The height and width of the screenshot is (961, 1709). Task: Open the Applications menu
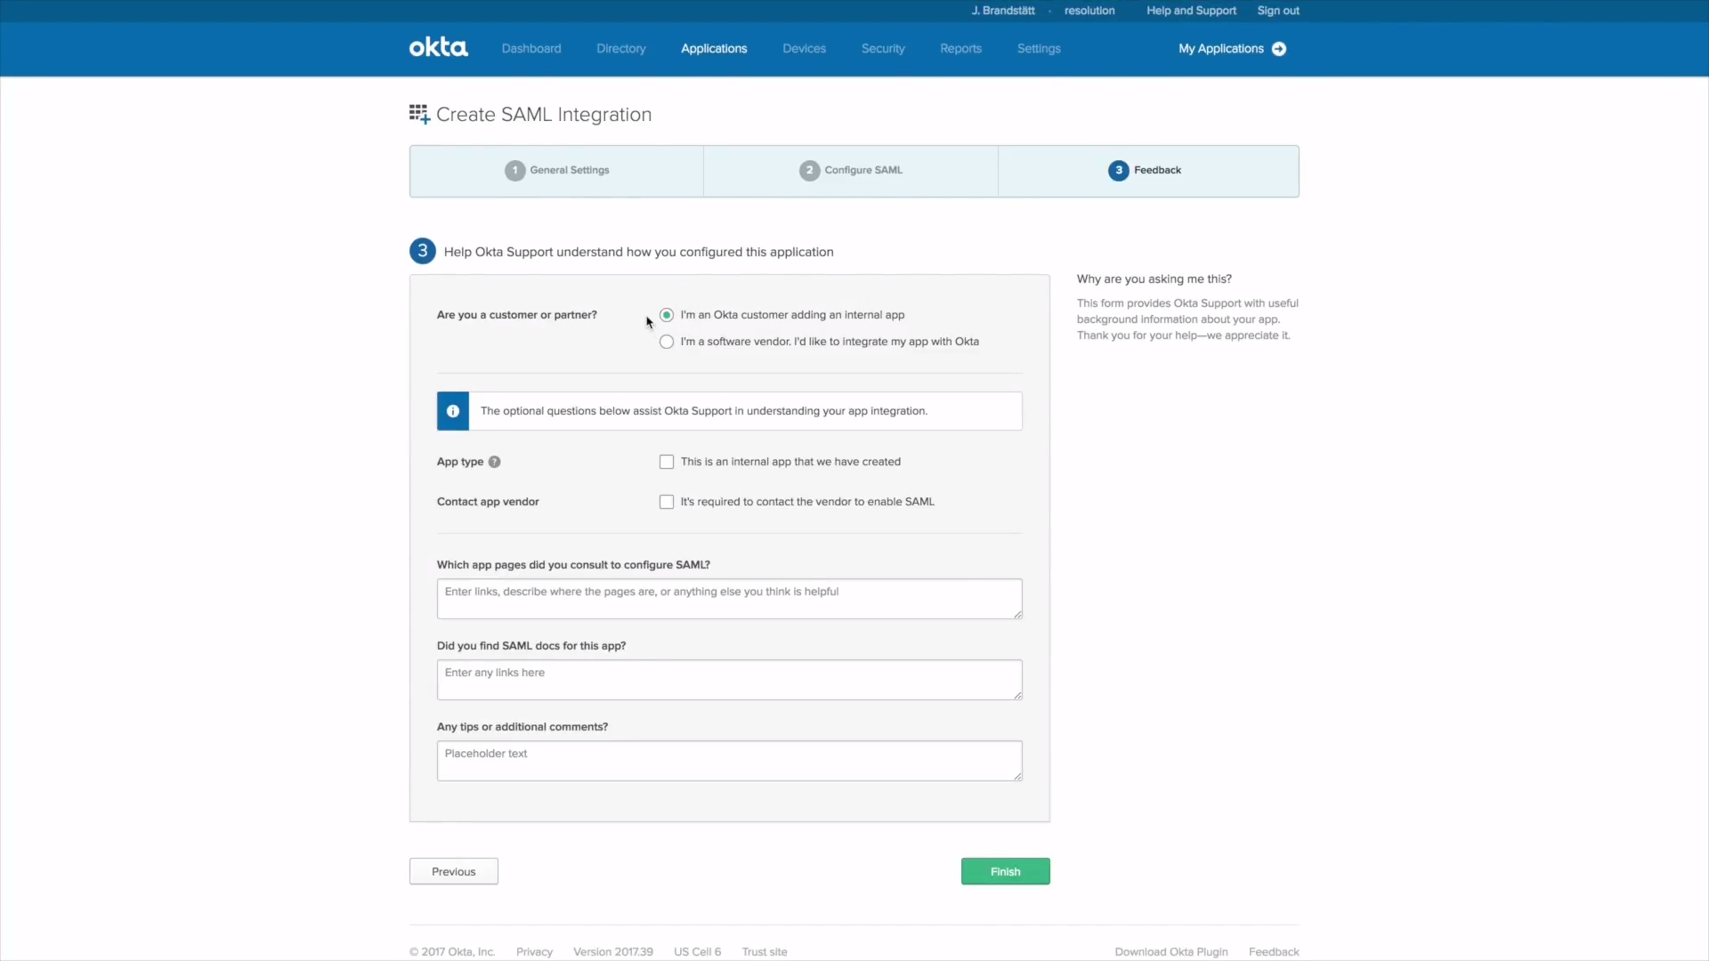pyautogui.click(x=714, y=49)
